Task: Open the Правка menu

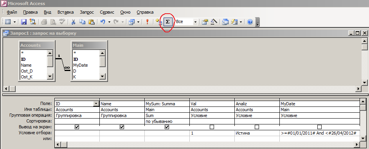Action: [31, 12]
